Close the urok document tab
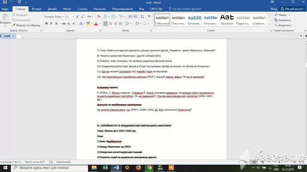This screenshot has height=172, width=307. pos(13,36)
